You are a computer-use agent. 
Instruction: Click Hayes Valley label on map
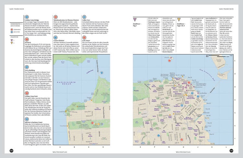[x=170, y=117]
